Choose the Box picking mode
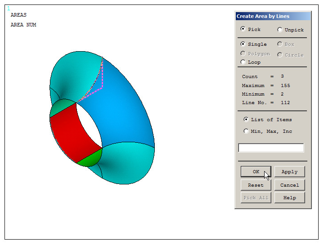The width and height of the screenshot is (324, 245). [x=280, y=44]
